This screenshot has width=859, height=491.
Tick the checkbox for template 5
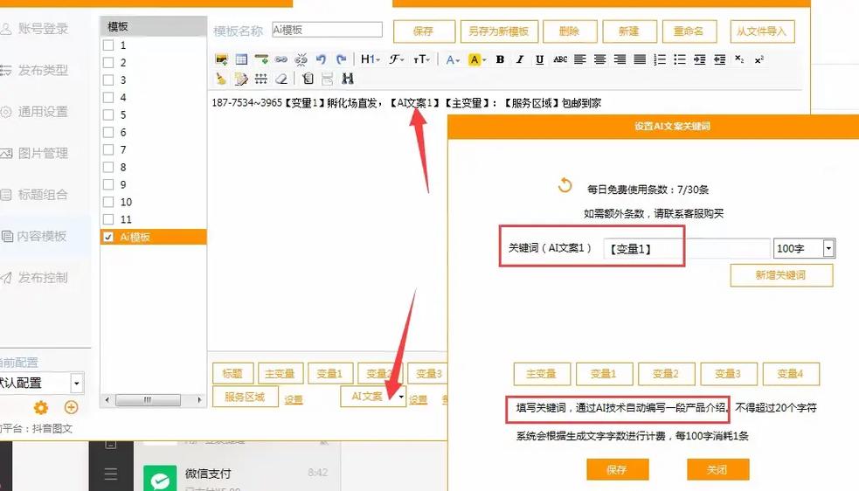pyautogui.click(x=108, y=114)
